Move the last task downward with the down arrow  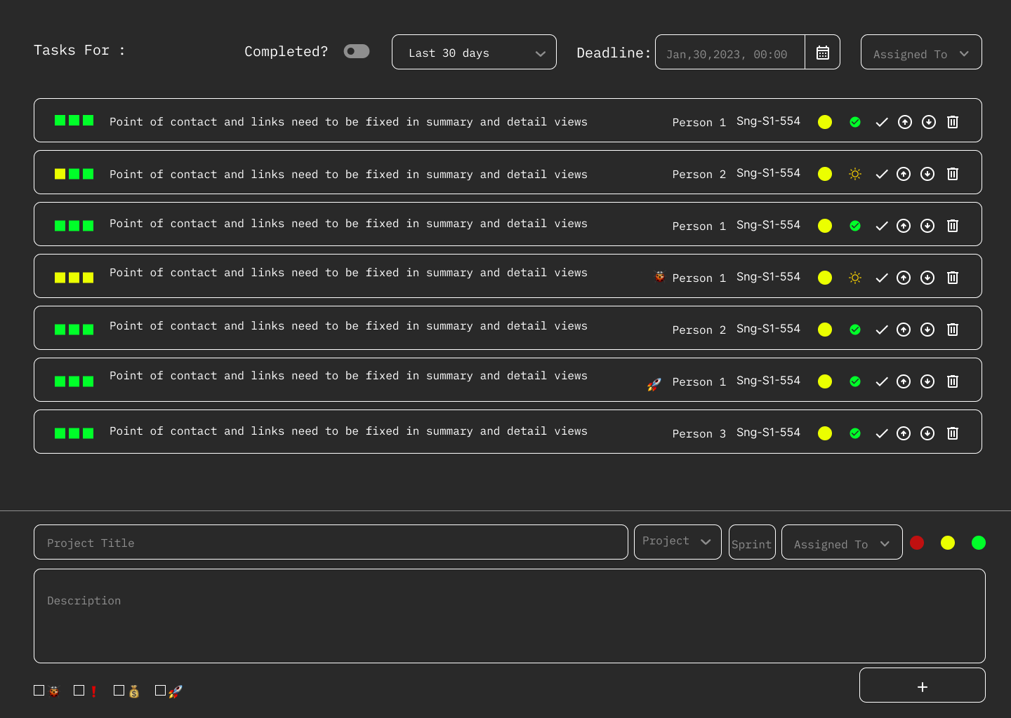(x=927, y=433)
